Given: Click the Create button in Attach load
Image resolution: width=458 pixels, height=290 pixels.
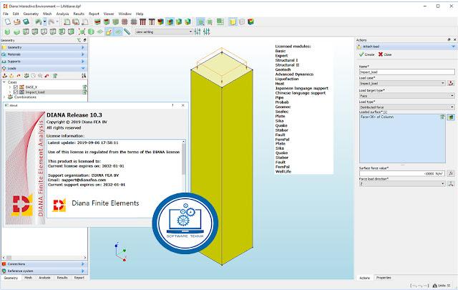Looking at the screenshot, I should pos(367,54).
